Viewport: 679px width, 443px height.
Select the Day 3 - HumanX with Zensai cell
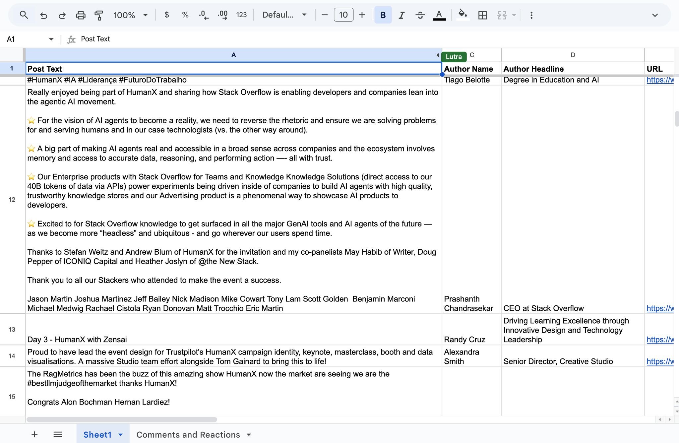[233, 329]
